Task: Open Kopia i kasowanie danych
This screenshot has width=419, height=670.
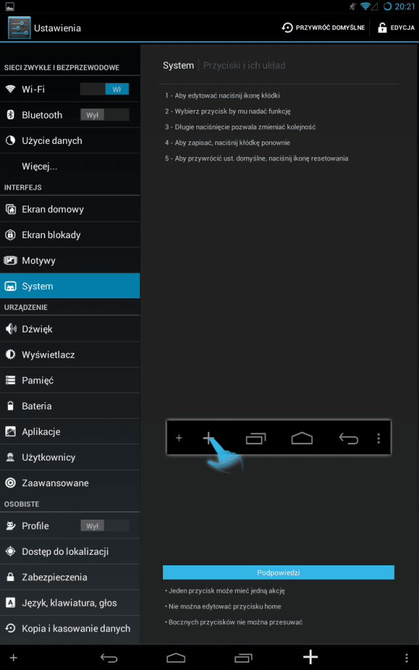Action: point(69,629)
